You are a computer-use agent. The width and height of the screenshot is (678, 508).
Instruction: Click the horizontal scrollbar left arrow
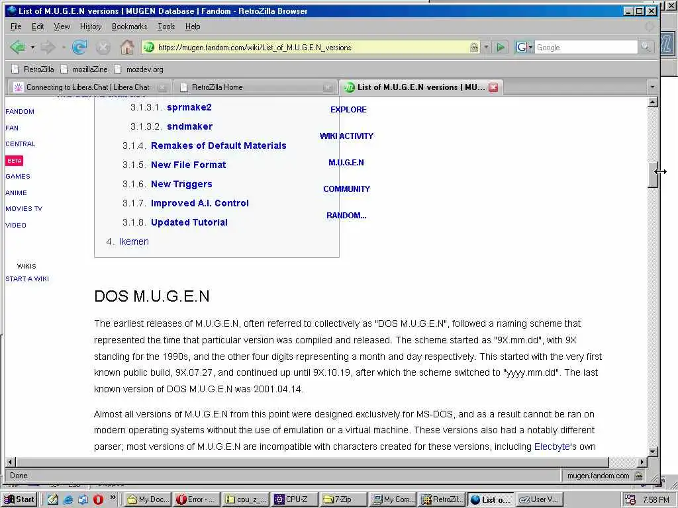pyautogui.click(x=11, y=462)
